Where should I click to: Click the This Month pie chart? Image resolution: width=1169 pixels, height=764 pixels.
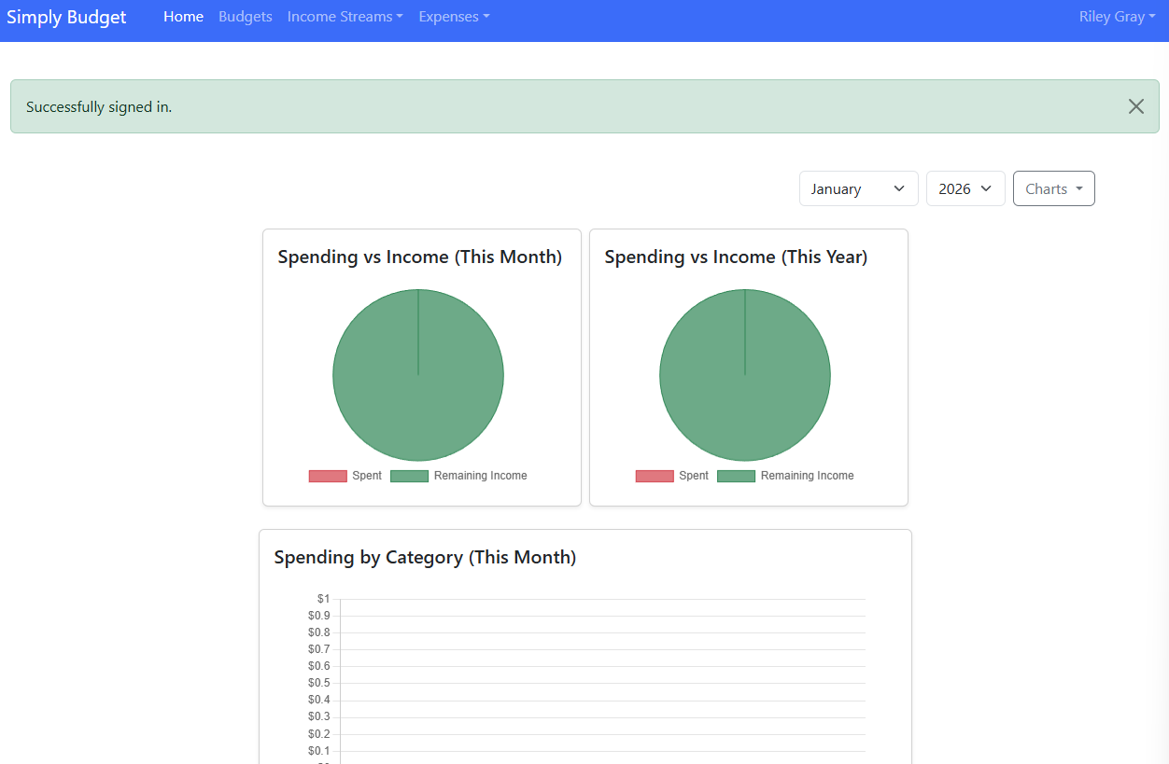[x=418, y=375]
